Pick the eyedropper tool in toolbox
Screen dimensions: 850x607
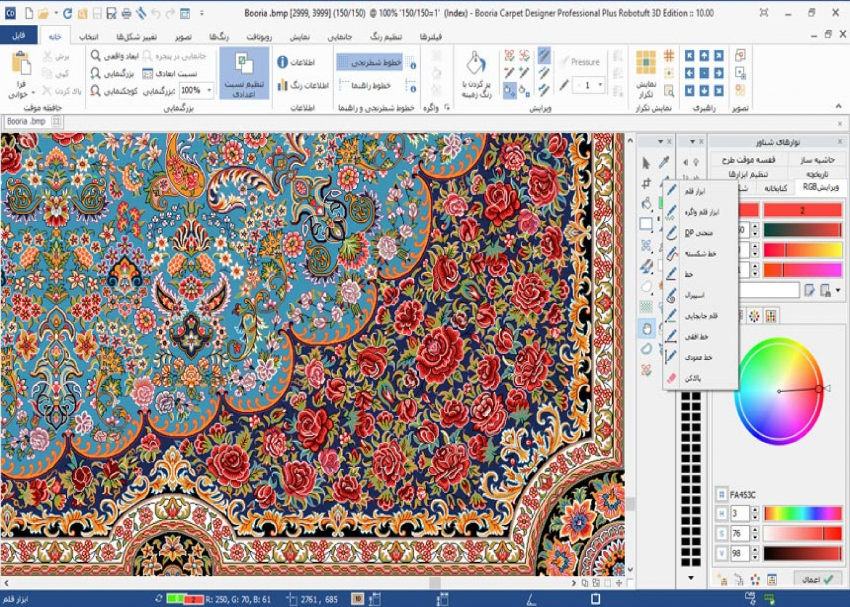(x=664, y=162)
